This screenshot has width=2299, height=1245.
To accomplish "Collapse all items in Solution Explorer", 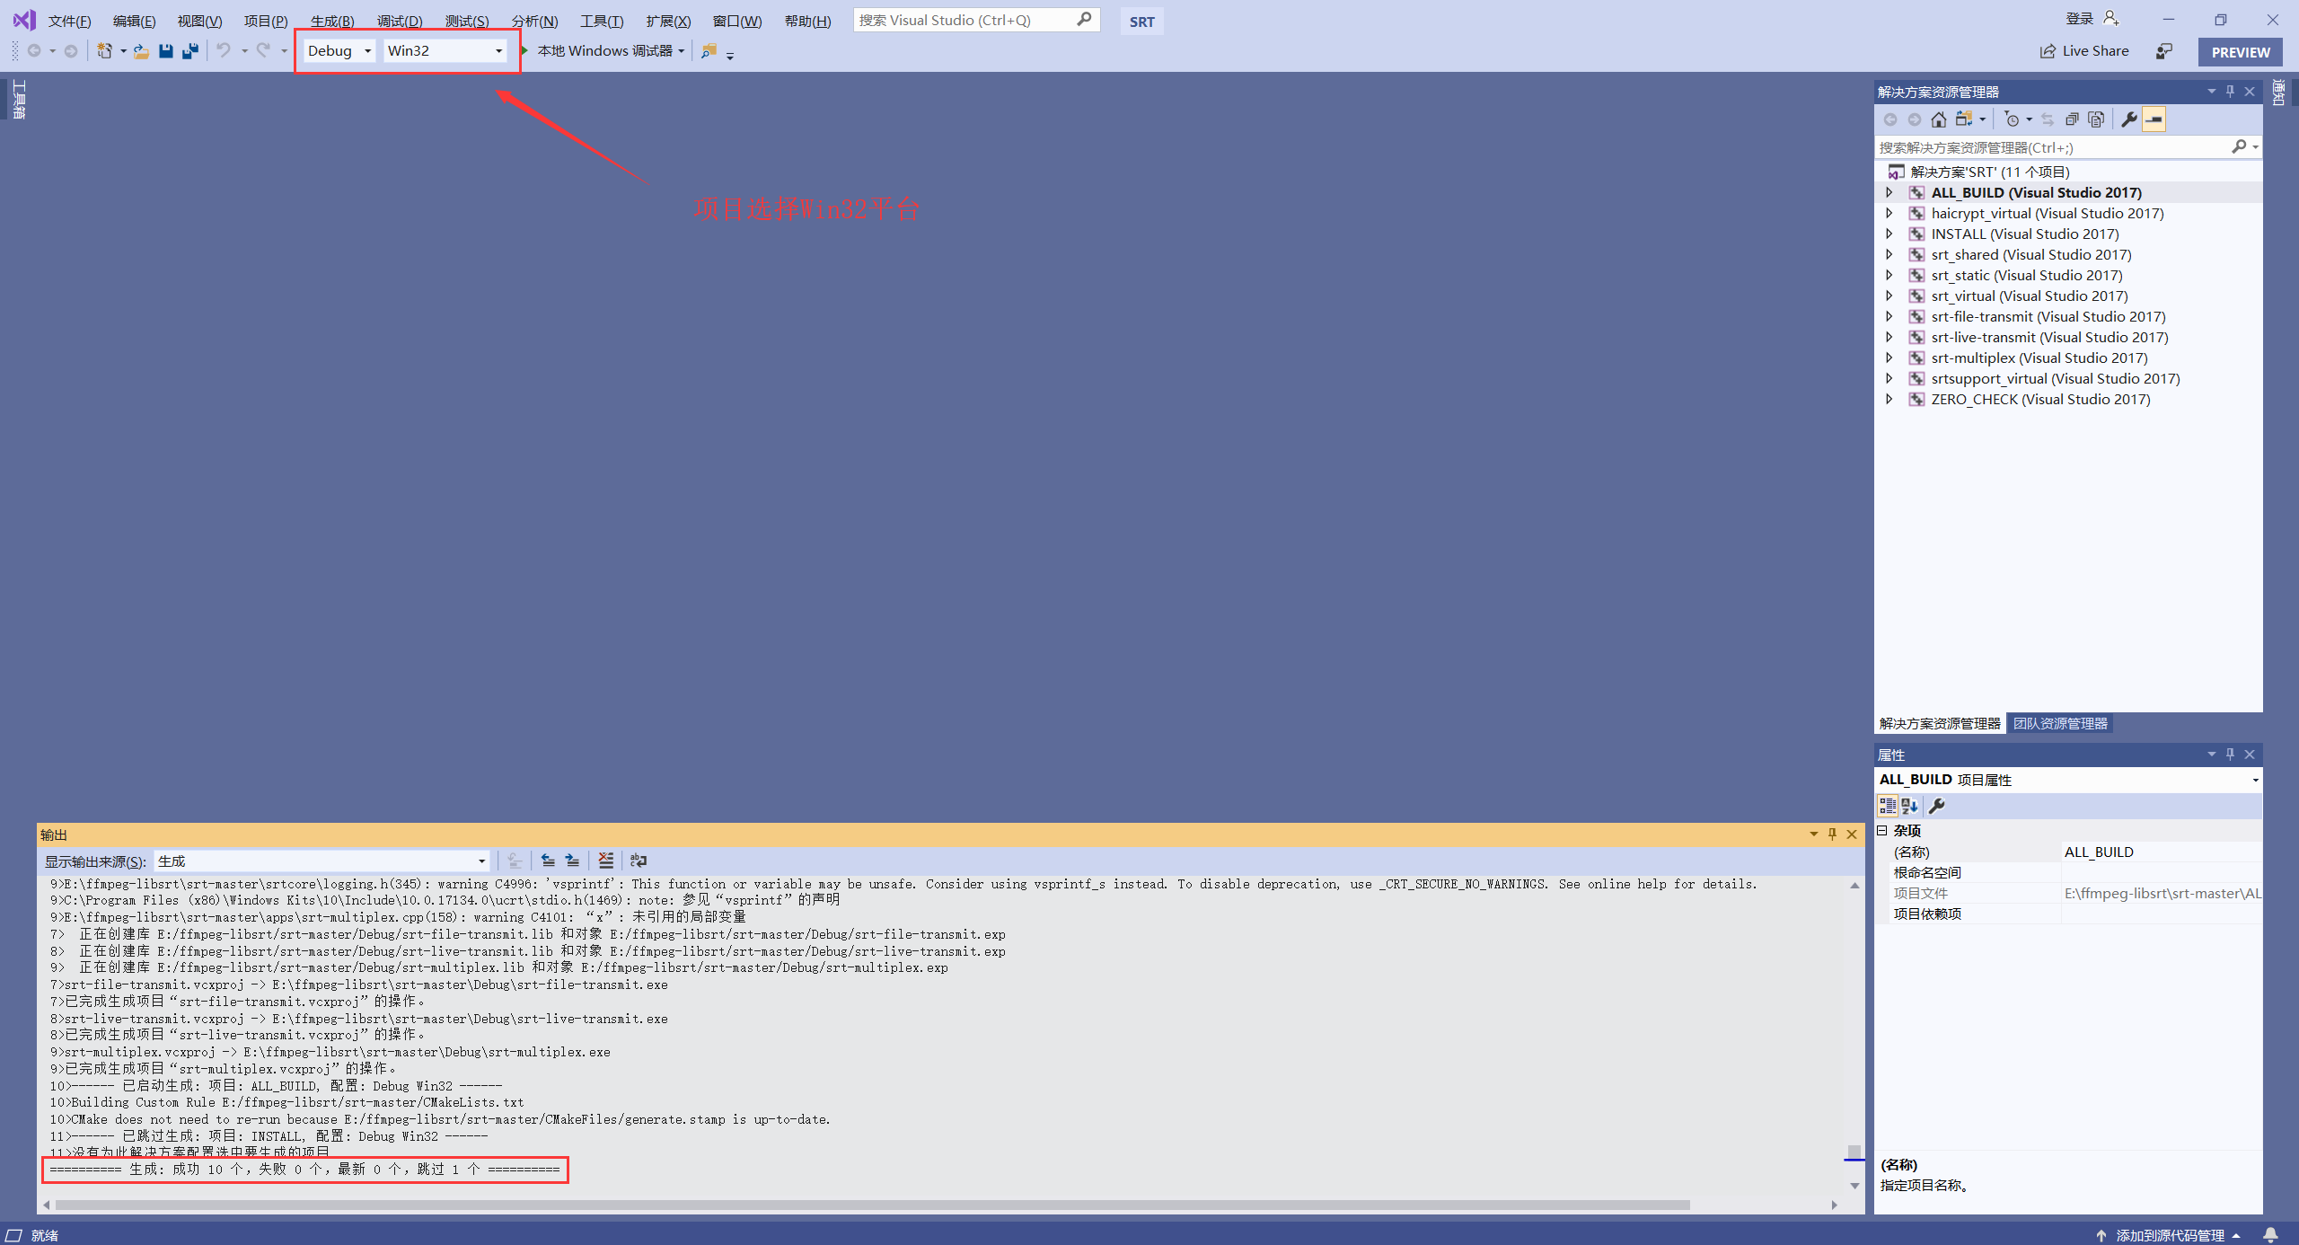I will (x=2073, y=118).
